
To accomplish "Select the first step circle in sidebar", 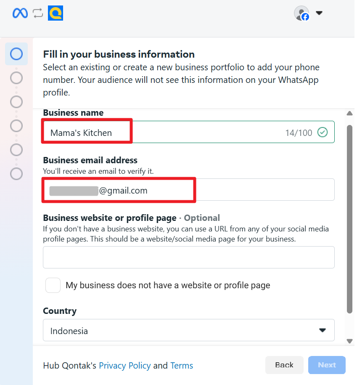I will 16,54.
